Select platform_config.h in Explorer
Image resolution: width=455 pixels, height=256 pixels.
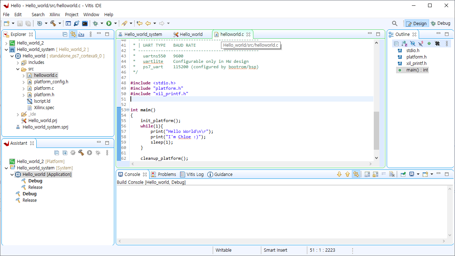[51, 82]
